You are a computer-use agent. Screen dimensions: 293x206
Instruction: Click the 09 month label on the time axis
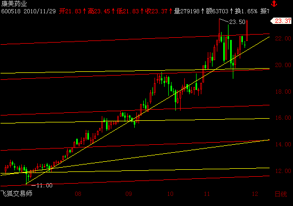[128, 194]
